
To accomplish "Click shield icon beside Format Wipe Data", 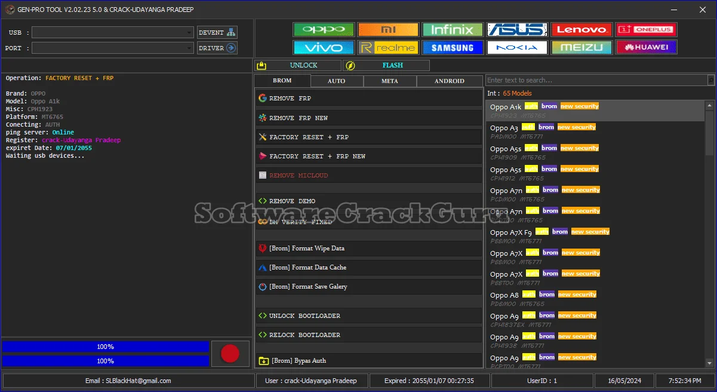I will click(263, 248).
